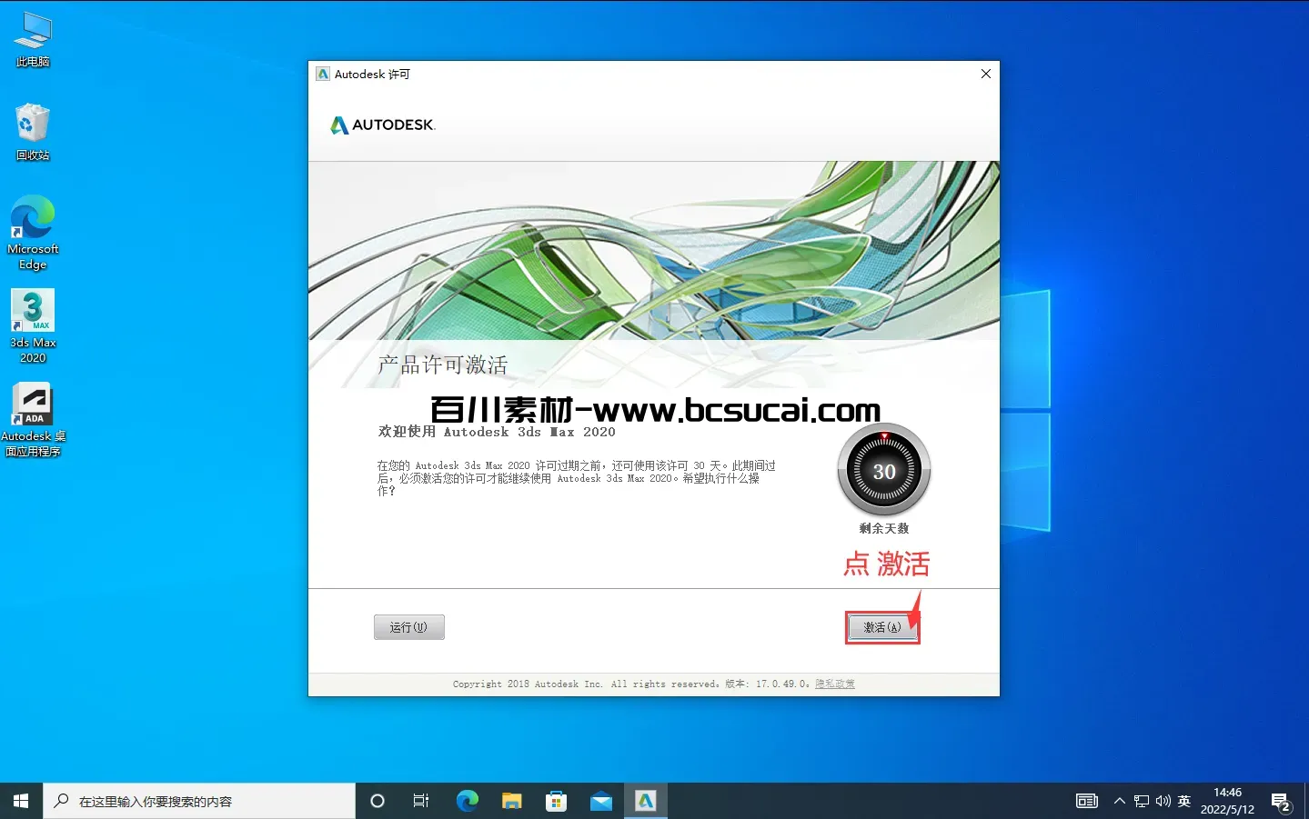This screenshot has height=819, width=1309.
Task: Open 此电脑 desktop icon
Action: [33, 39]
